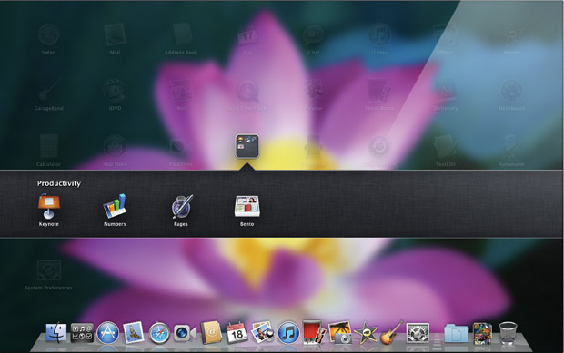This screenshot has height=353, width=564.
Task: Open Finder from the Dock
Action: [56, 333]
